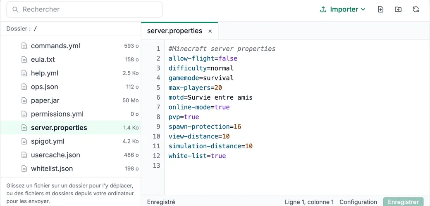Click the Enregistrer button

pyautogui.click(x=404, y=202)
